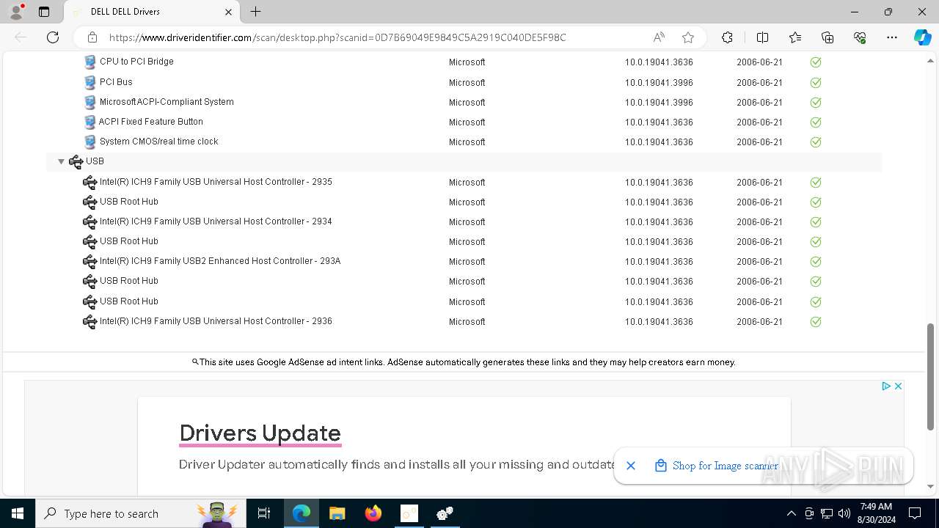Open File Explorer from taskbar
Viewport: 939px width, 528px height.
[337, 513]
